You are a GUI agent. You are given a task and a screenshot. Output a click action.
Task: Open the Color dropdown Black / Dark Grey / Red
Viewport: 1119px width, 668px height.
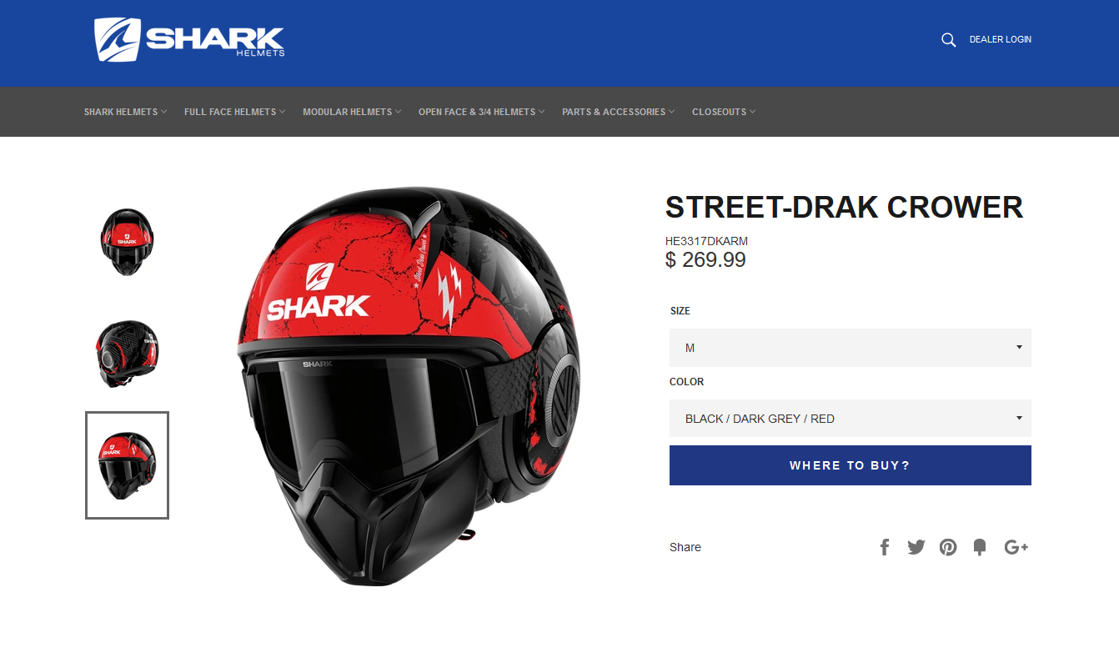851,419
